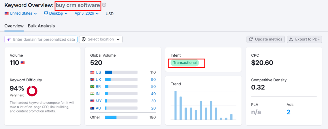
Task: Open the IN country link in Global Volume
Action: click(98, 94)
